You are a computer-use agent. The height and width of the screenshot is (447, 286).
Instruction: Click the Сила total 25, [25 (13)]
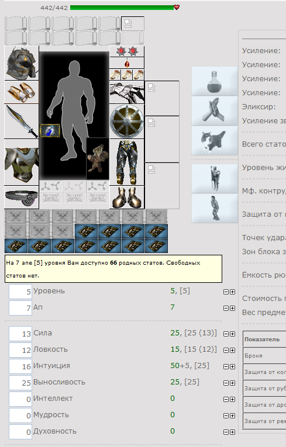click(x=194, y=333)
